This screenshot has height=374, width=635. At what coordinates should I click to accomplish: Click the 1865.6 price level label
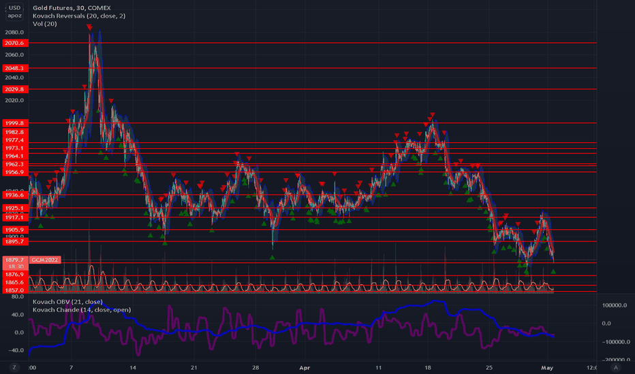pyautogui.click(x=14, y=282)
